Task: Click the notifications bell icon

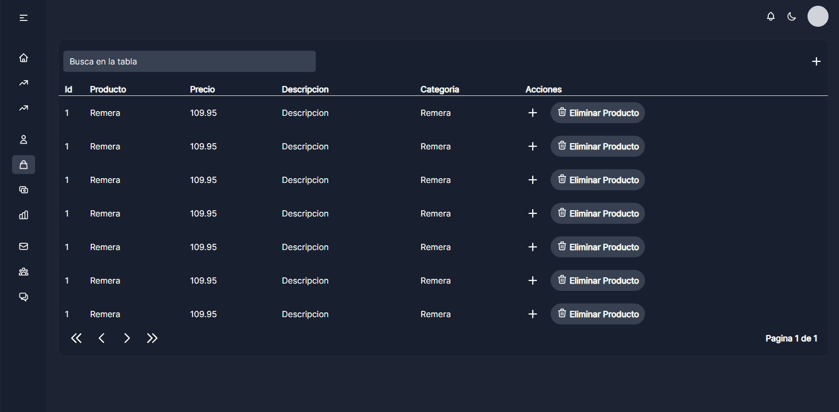Action: point(770,17)
